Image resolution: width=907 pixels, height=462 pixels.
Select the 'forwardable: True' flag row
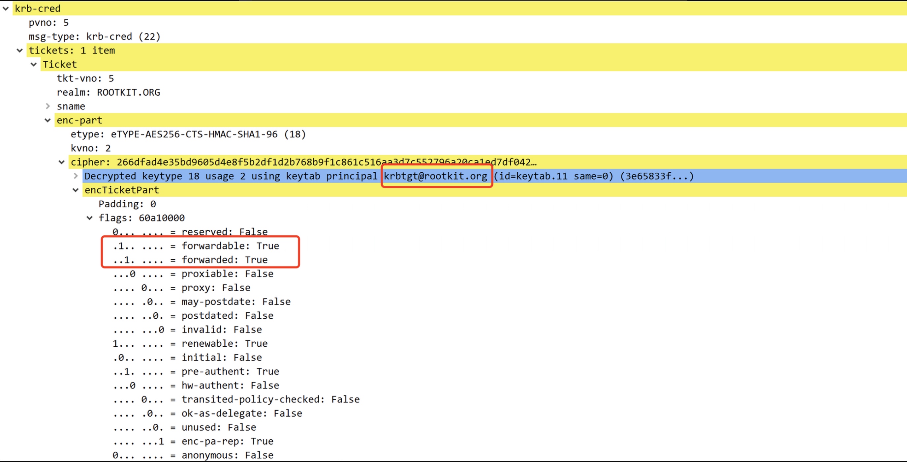(230, 246)
